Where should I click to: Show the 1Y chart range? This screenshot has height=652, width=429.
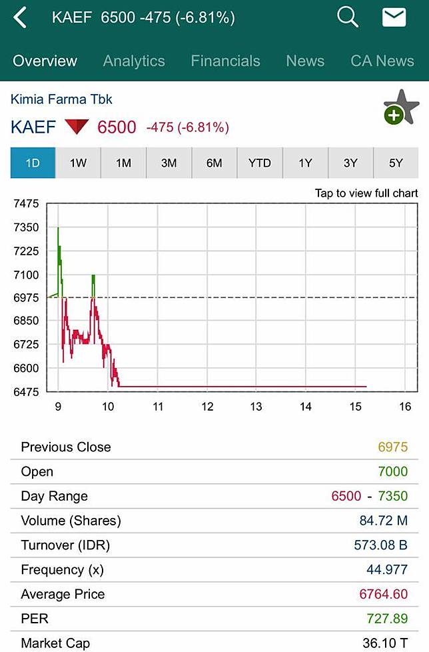(x=305, y=163)
